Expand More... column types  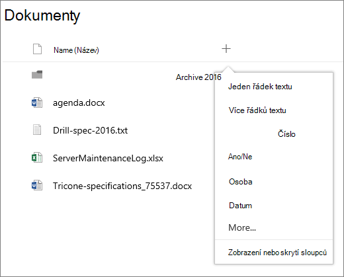click(242, 227)
